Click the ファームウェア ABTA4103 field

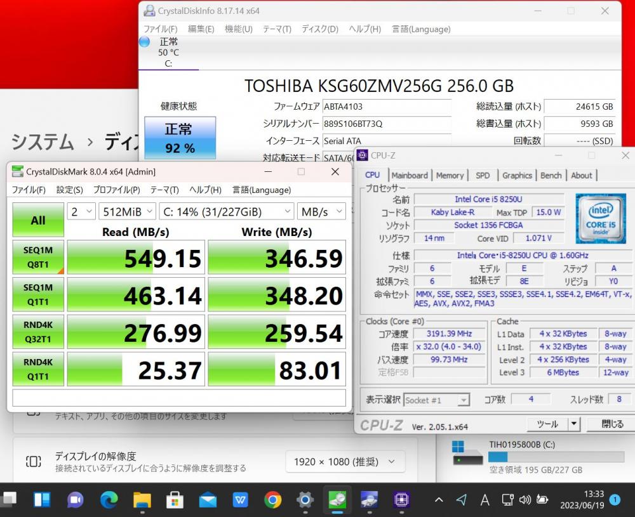(x=387, y=107)
